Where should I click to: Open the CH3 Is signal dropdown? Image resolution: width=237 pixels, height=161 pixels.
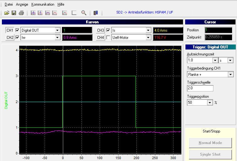point(148,30)
